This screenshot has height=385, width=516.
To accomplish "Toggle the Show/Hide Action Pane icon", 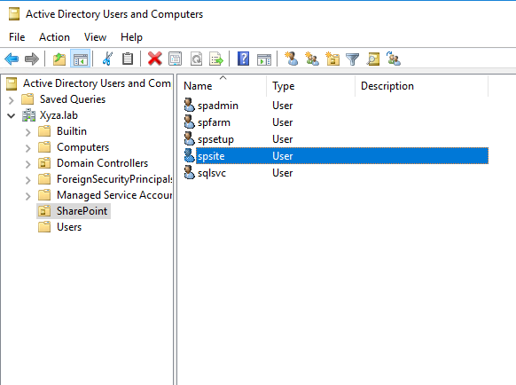I will pos(264,59).
